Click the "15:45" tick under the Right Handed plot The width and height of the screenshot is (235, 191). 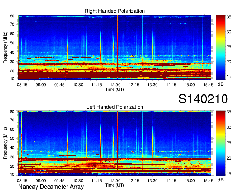[x=208, y=85]
